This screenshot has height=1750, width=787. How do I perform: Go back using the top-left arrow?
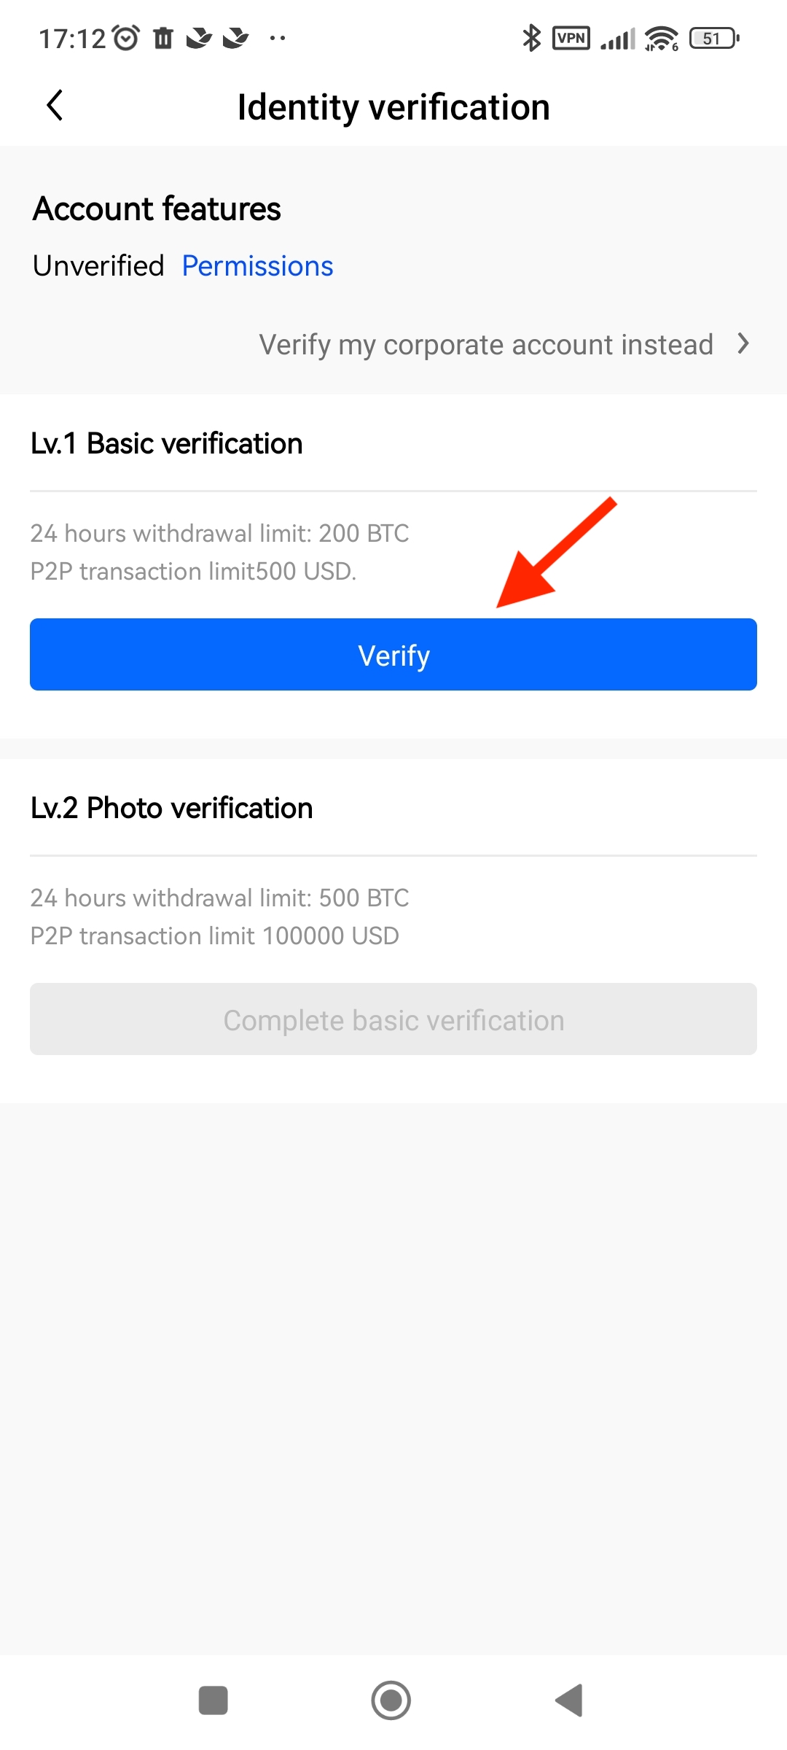pyautogui.click(x=55, y=106)
